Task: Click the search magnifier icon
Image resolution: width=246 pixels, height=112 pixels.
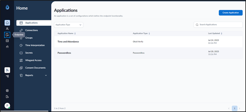Action: coord(197,25)
